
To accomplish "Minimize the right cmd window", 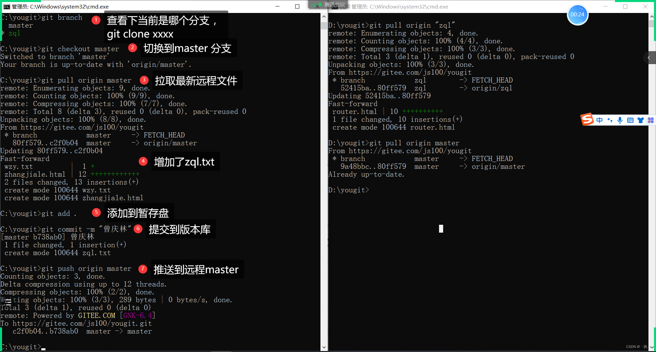I will pos(605,6).
